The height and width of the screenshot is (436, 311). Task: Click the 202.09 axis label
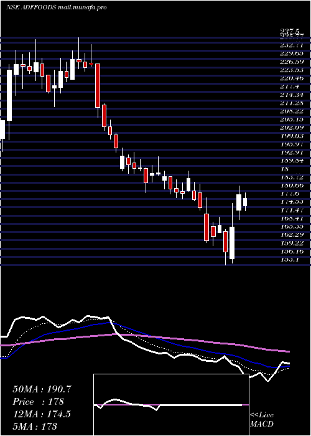point(292,127)
